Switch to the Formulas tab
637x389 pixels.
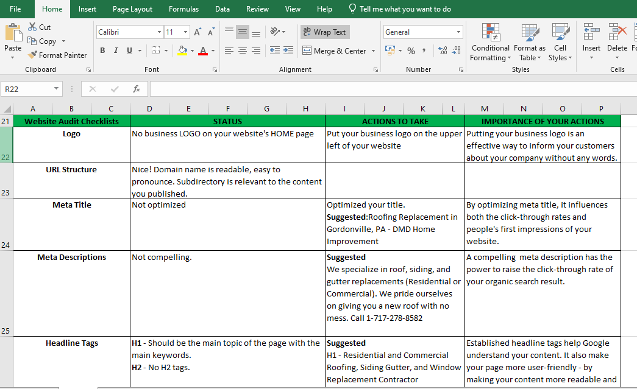[x=183, y=9]
